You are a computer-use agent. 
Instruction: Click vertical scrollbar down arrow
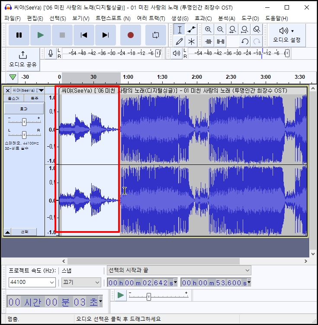(x=313, y=254)
